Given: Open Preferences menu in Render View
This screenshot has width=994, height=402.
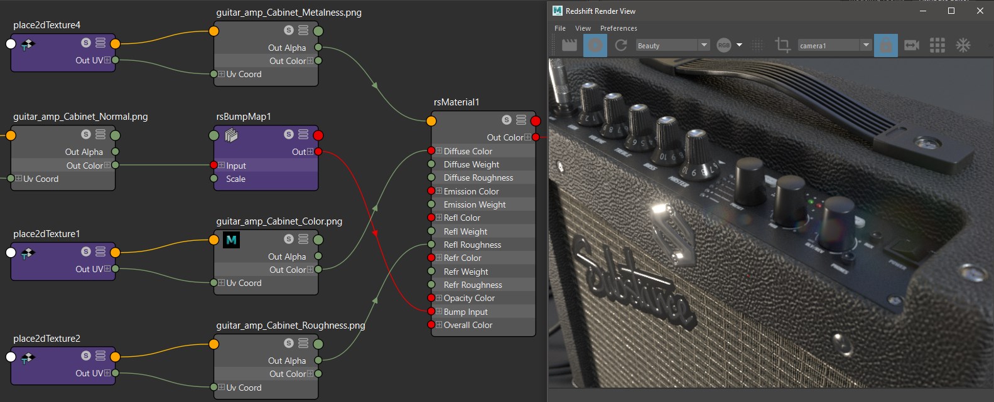Looking at the screenshot, I should 619,28.
